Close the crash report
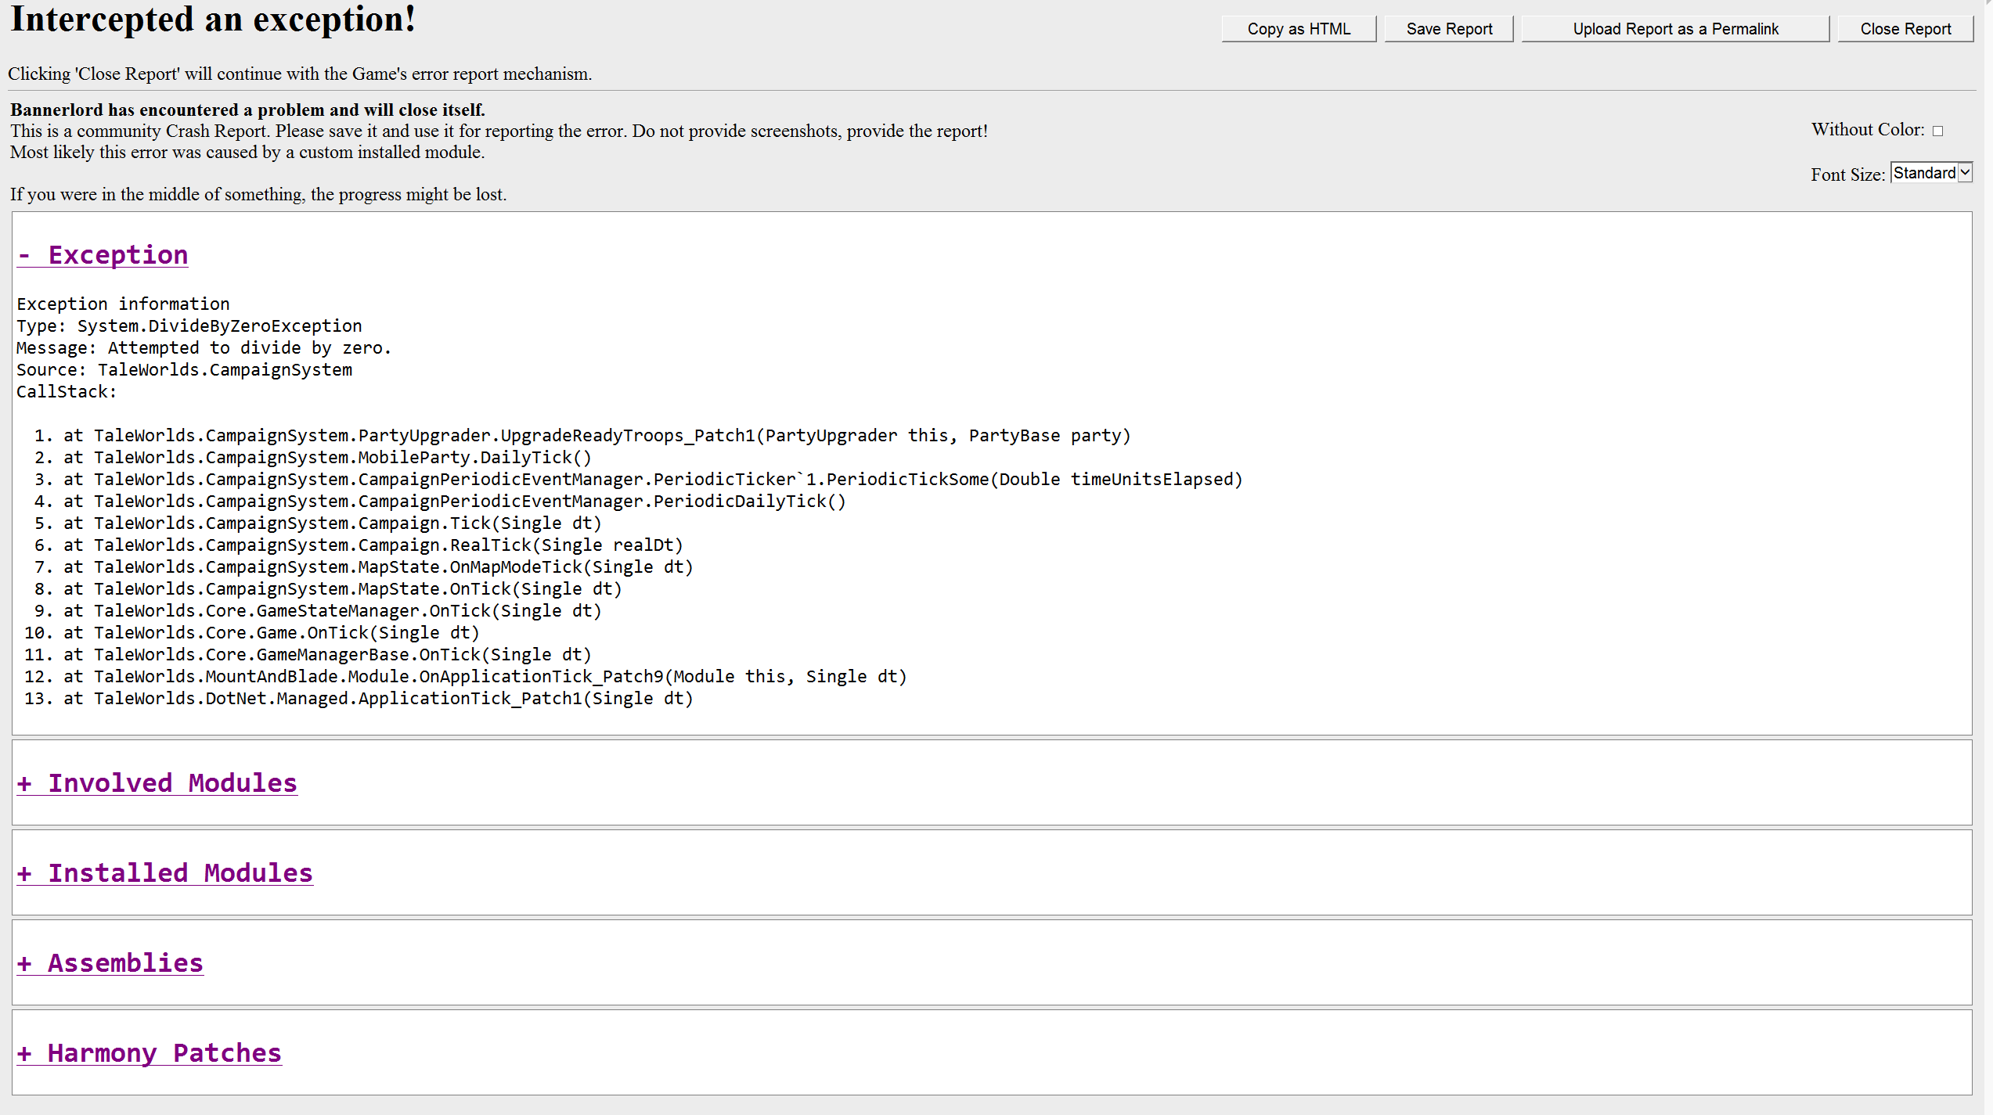This screenshot has height=1115, width=1993. coord(1905,29)
